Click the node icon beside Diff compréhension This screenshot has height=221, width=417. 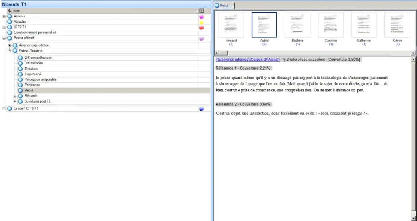click(20, 58)
